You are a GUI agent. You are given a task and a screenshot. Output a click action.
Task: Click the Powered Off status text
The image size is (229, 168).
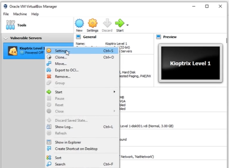pos(34,53)
